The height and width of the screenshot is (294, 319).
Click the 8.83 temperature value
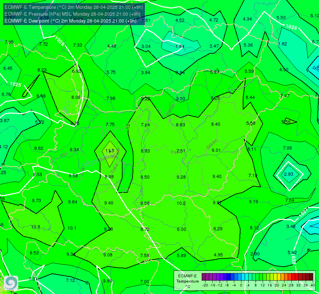tap(145, 151)
